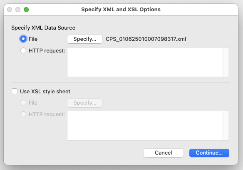
Task: Click the CPS_010625010007098317.xml file name
Action: point(146,39)
